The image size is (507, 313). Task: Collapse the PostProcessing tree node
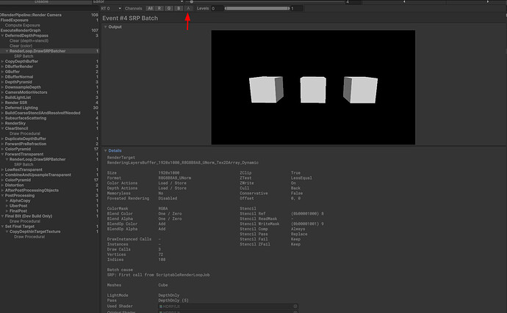tap(2, 196)
